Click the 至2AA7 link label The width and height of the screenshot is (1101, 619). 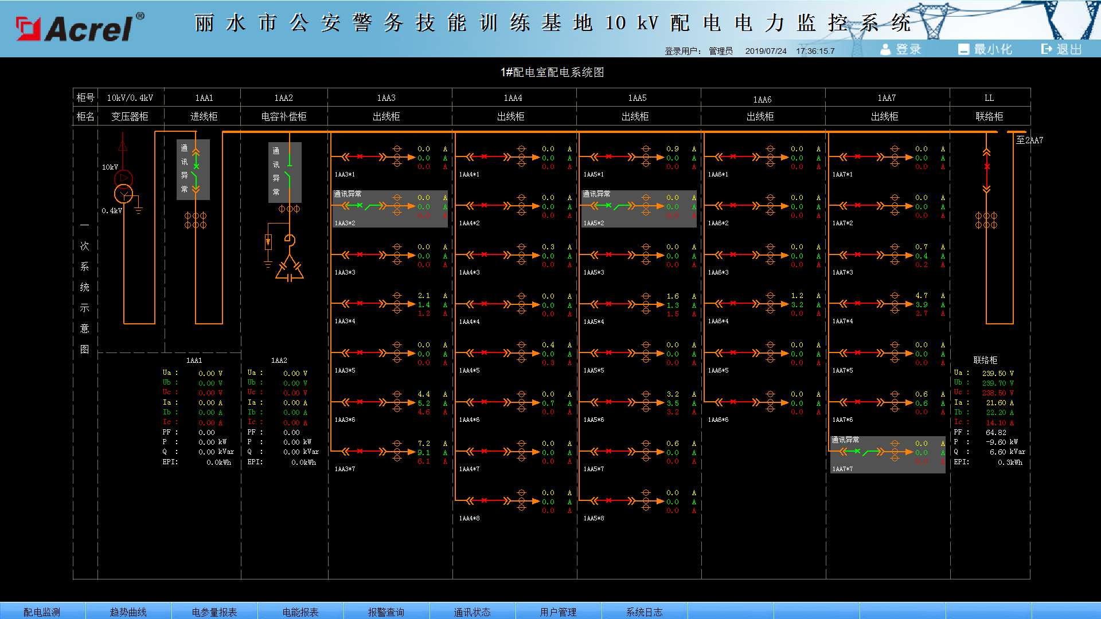(1029, 140)
